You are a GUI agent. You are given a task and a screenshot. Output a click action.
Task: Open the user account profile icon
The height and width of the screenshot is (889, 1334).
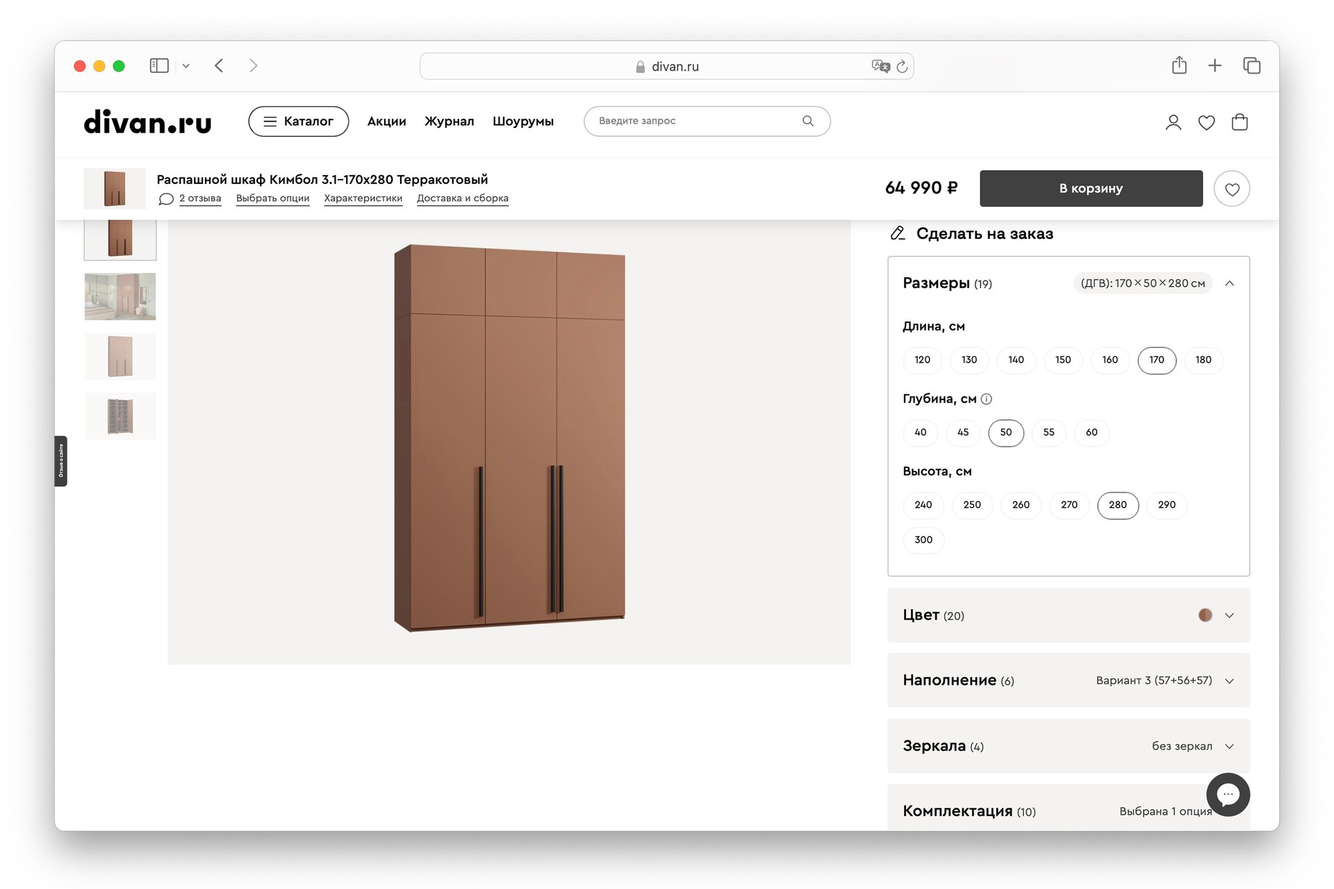point(1173,122)
